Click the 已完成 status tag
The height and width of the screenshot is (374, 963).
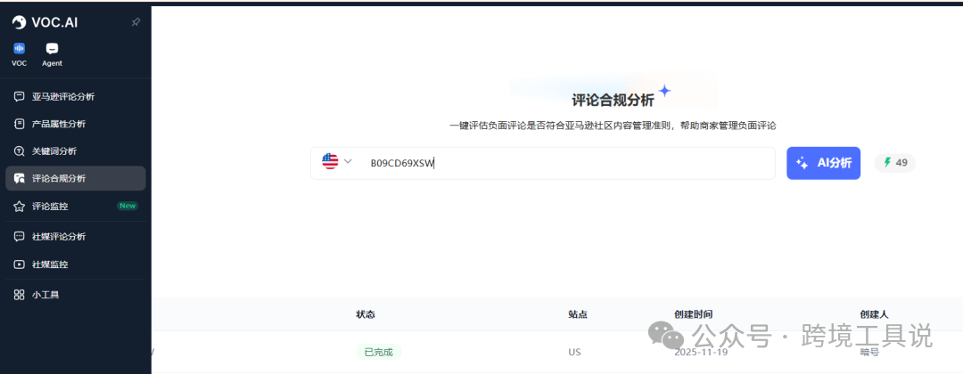[378, 353]
